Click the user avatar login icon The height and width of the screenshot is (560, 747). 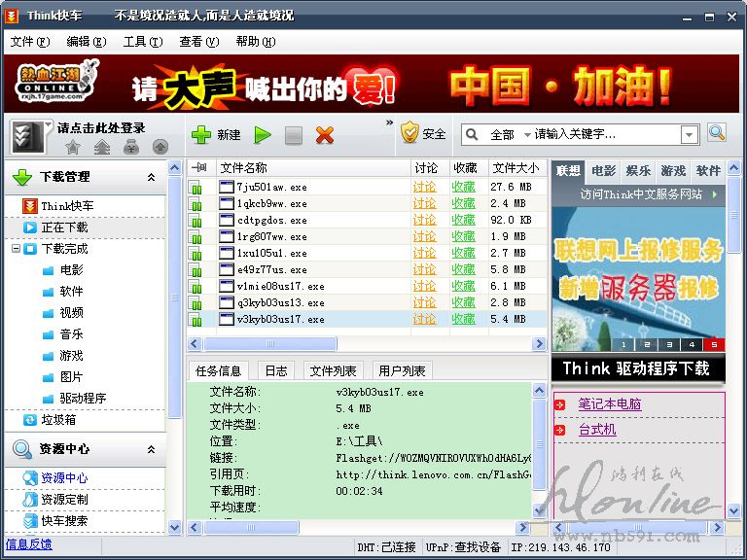[30, 135]
